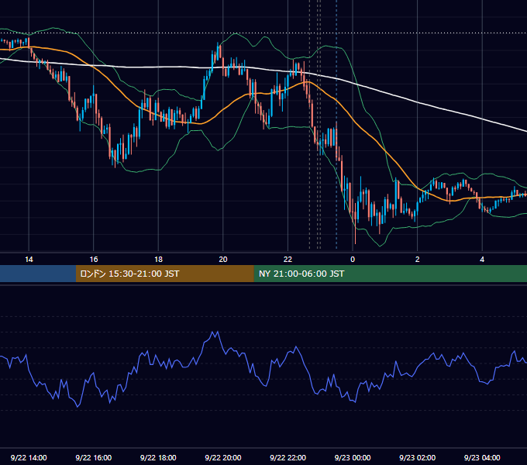Click the hour 20 axis tick label
This screenshot has width=527, height=465.
tap(223, 260)
